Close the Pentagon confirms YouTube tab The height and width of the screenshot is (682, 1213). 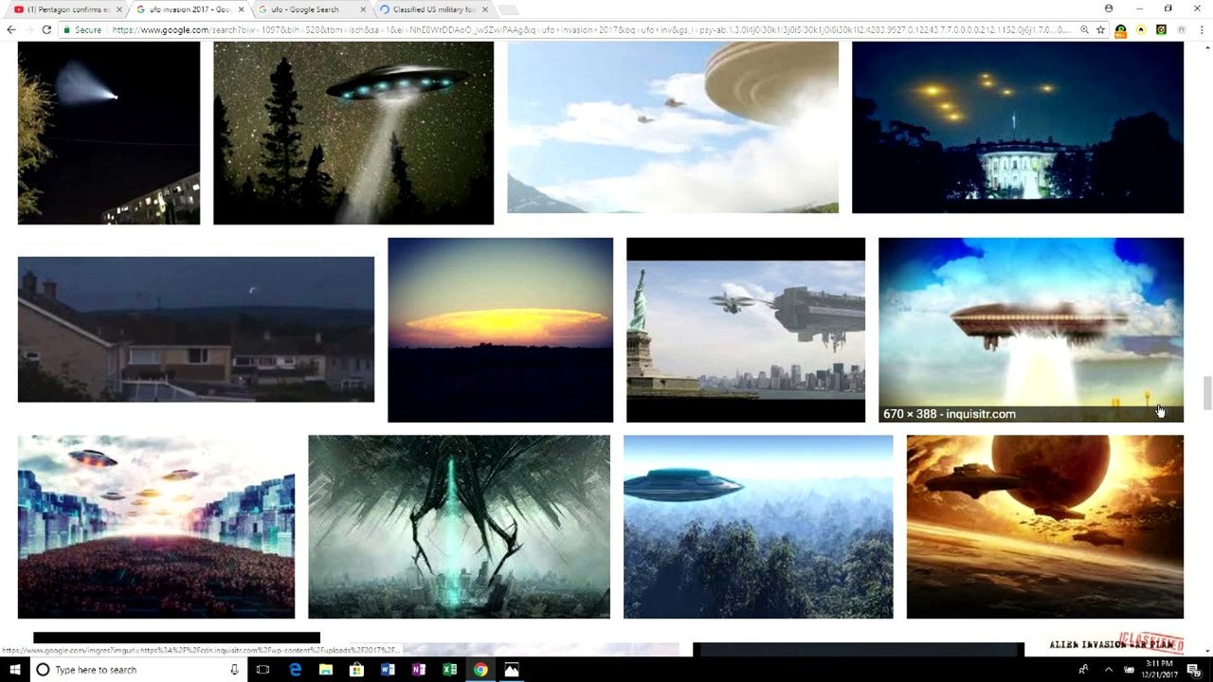point(118,9)
